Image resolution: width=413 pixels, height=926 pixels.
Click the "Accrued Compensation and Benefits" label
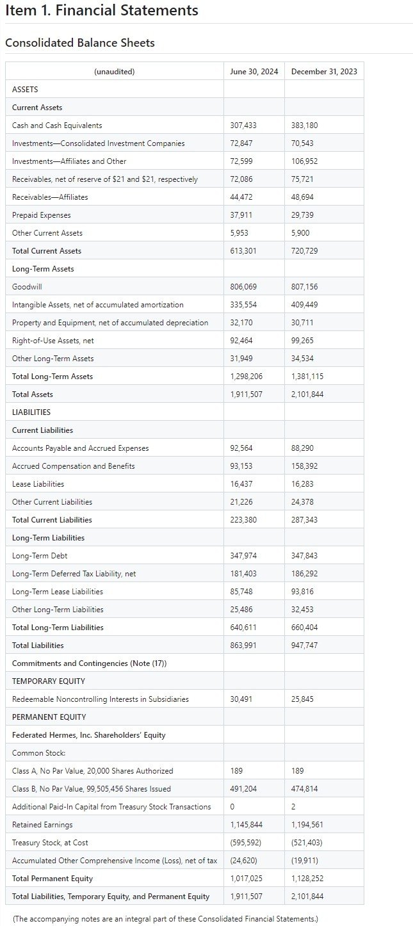point(74,466)
